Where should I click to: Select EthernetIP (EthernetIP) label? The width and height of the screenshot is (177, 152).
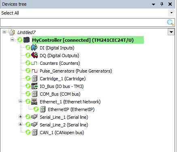(71, 109)
